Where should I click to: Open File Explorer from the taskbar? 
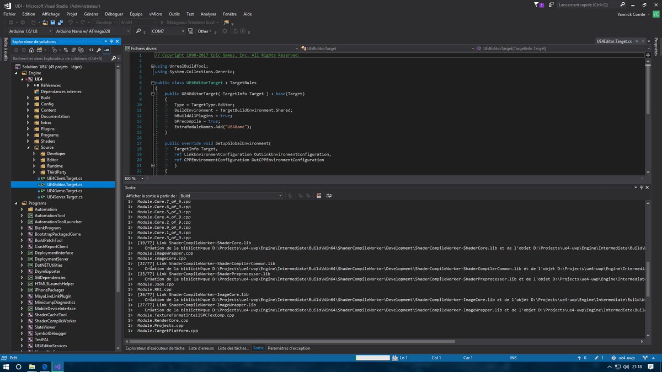coord(31,366)
